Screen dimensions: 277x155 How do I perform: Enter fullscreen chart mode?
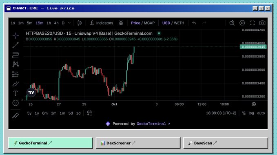point(252,23)
